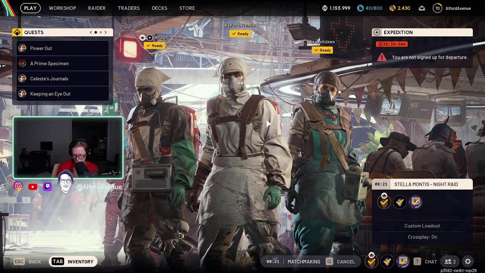Click the blue token icon beside 40/800

(x=360, y=8)
